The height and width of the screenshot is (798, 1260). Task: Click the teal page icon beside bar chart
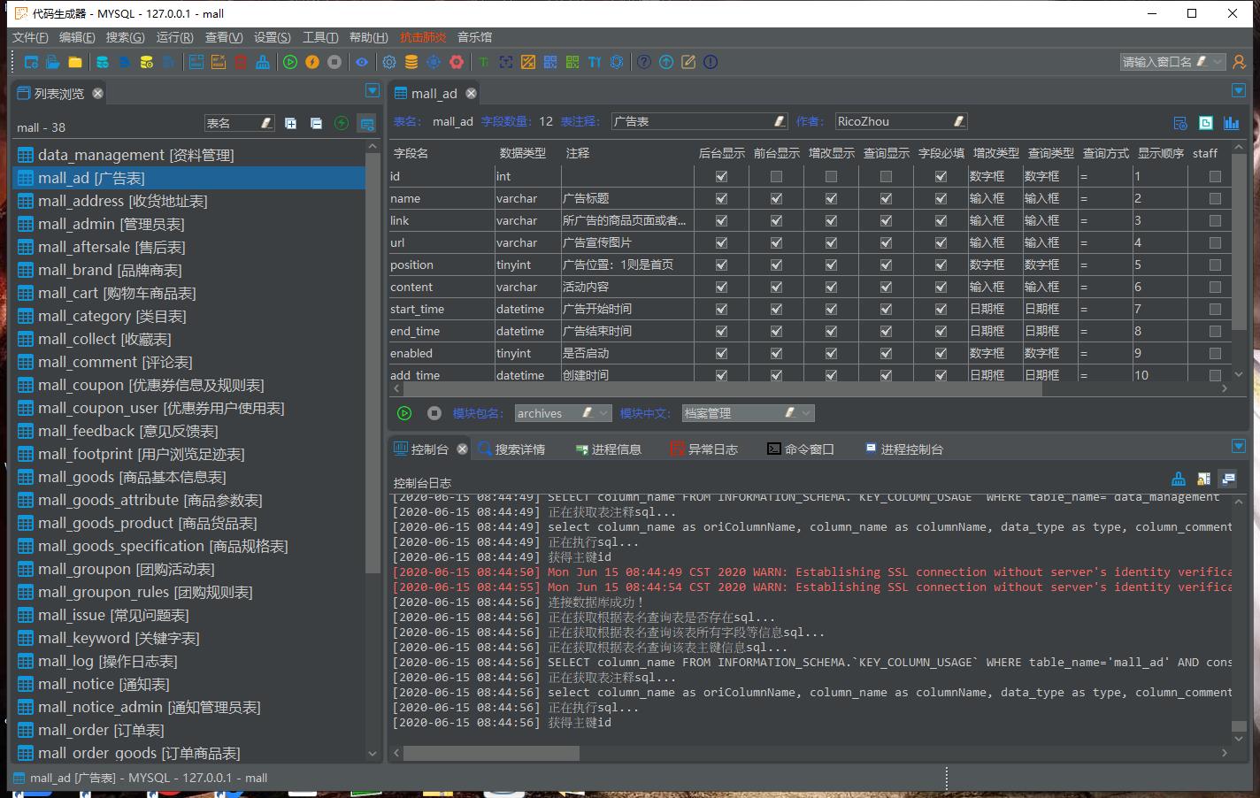[x=1206, y=123]
